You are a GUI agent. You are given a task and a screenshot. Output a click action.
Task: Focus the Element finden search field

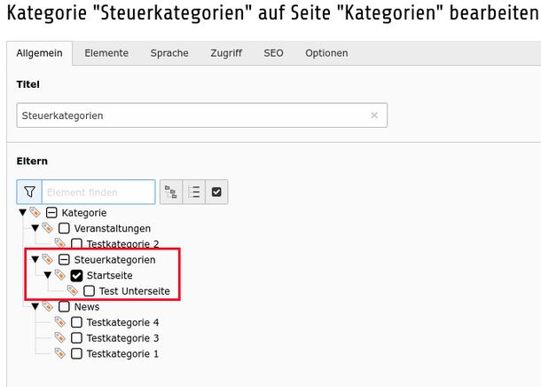tap(98, 192)
